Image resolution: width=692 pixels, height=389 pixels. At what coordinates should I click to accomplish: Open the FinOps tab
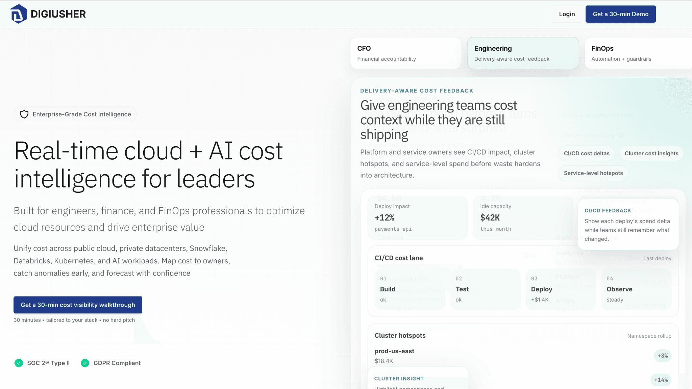(638, 53)
